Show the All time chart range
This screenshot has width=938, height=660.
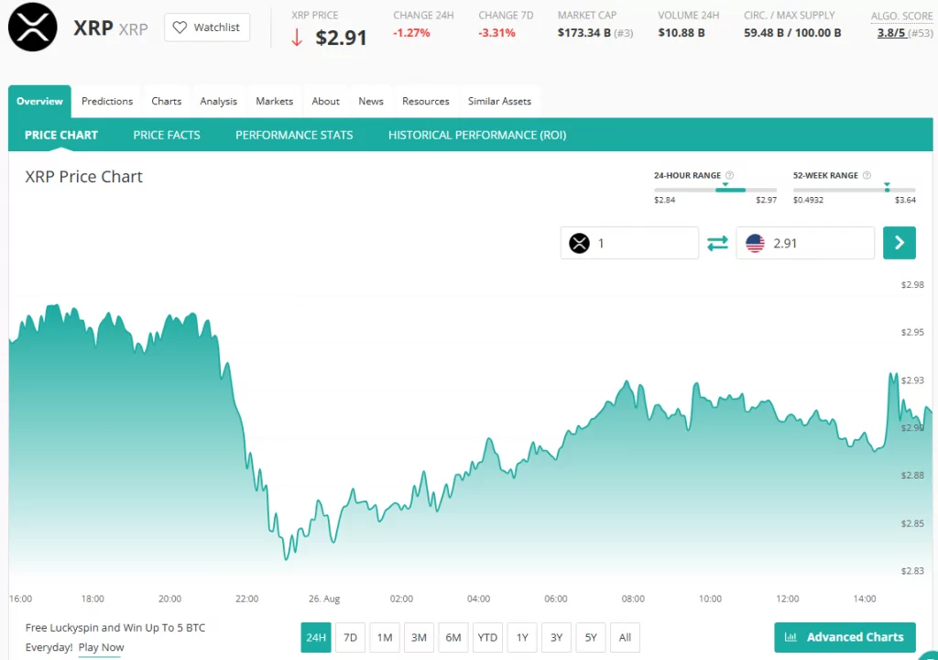625,637
